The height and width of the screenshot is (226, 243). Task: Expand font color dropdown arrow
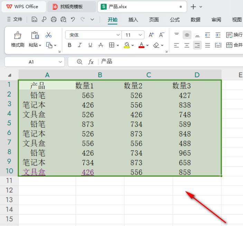(x=147, y=45)
